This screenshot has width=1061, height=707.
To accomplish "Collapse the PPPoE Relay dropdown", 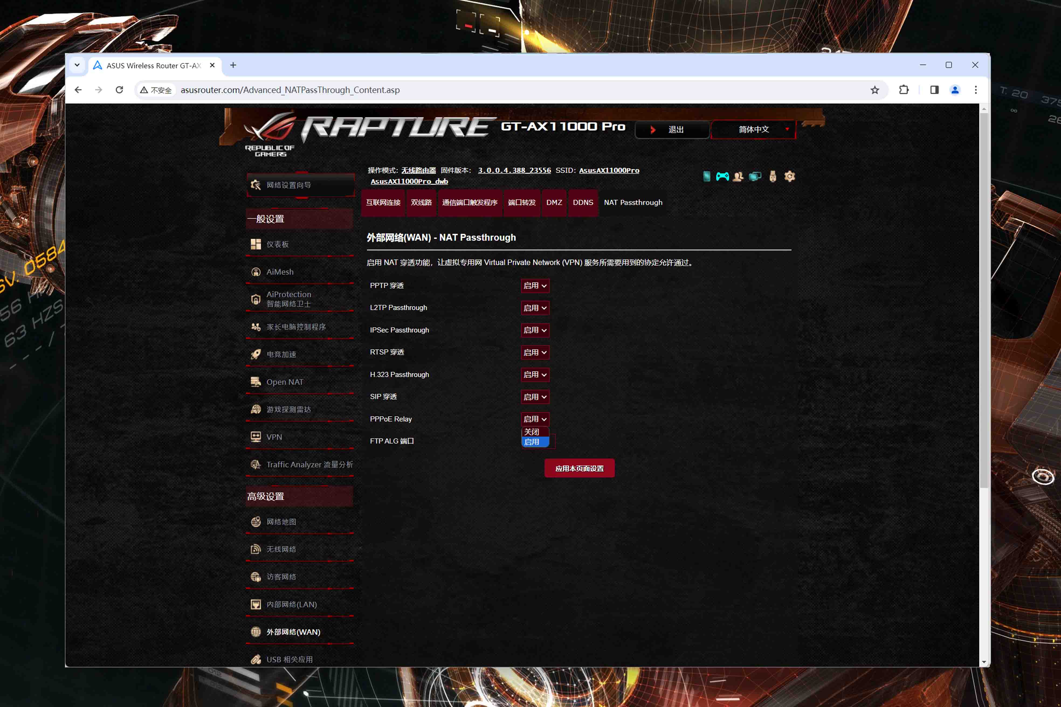I will [535, 419].
